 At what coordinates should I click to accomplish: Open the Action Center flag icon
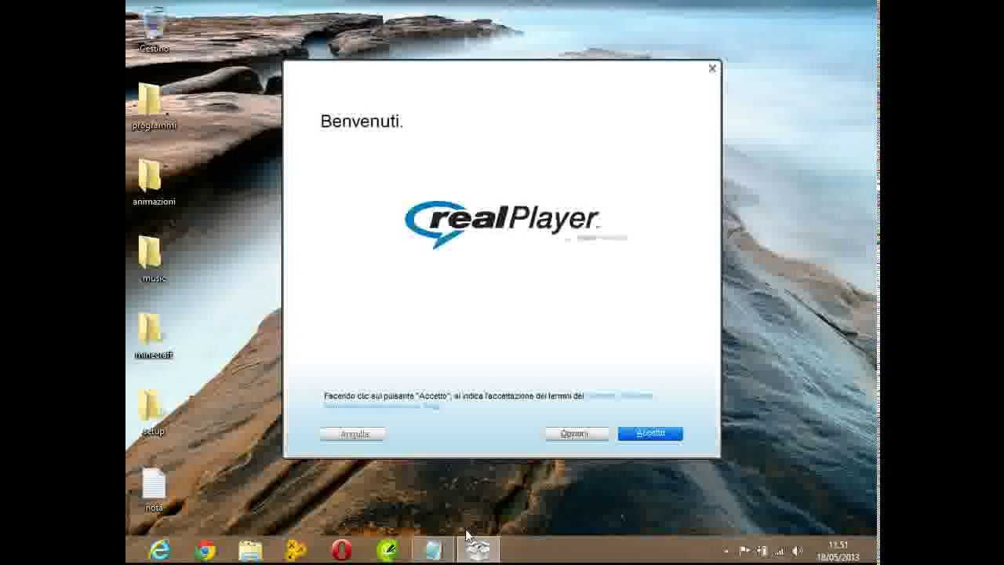pyautogui.click(x=744, y=551)
